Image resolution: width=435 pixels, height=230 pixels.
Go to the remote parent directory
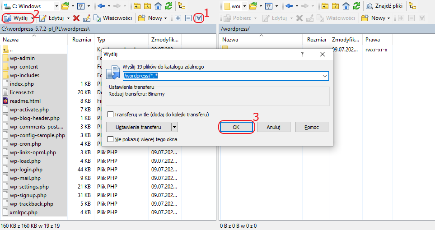tap(325, 6)
